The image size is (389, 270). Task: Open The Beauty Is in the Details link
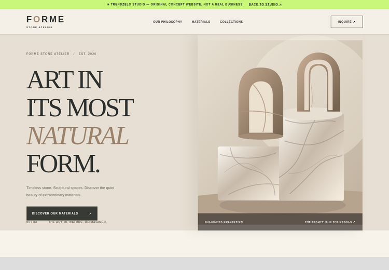[x=330, y=222]
